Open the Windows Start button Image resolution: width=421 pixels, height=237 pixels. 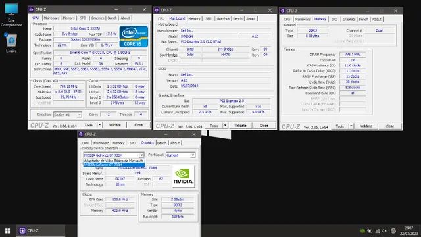(x=7, y=231)
